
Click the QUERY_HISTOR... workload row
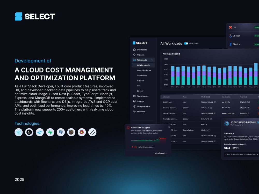(210, 113)
